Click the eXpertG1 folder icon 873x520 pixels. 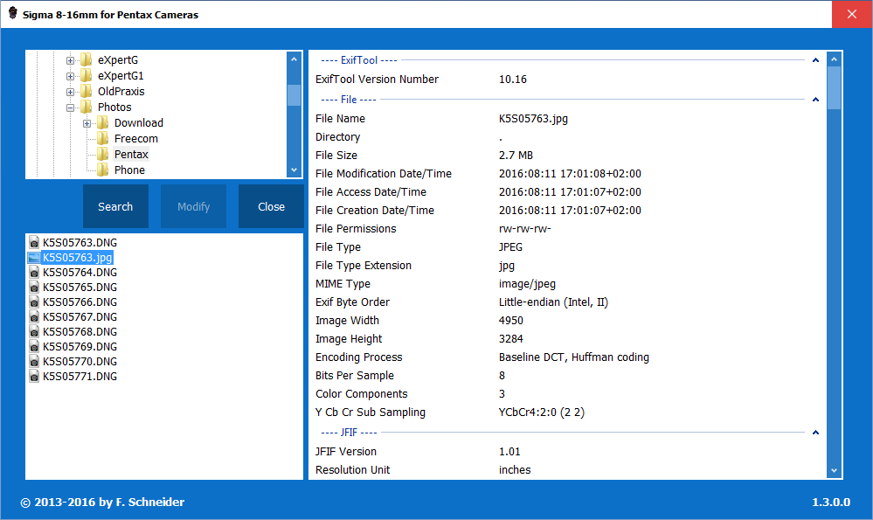(x=87, y=75)
